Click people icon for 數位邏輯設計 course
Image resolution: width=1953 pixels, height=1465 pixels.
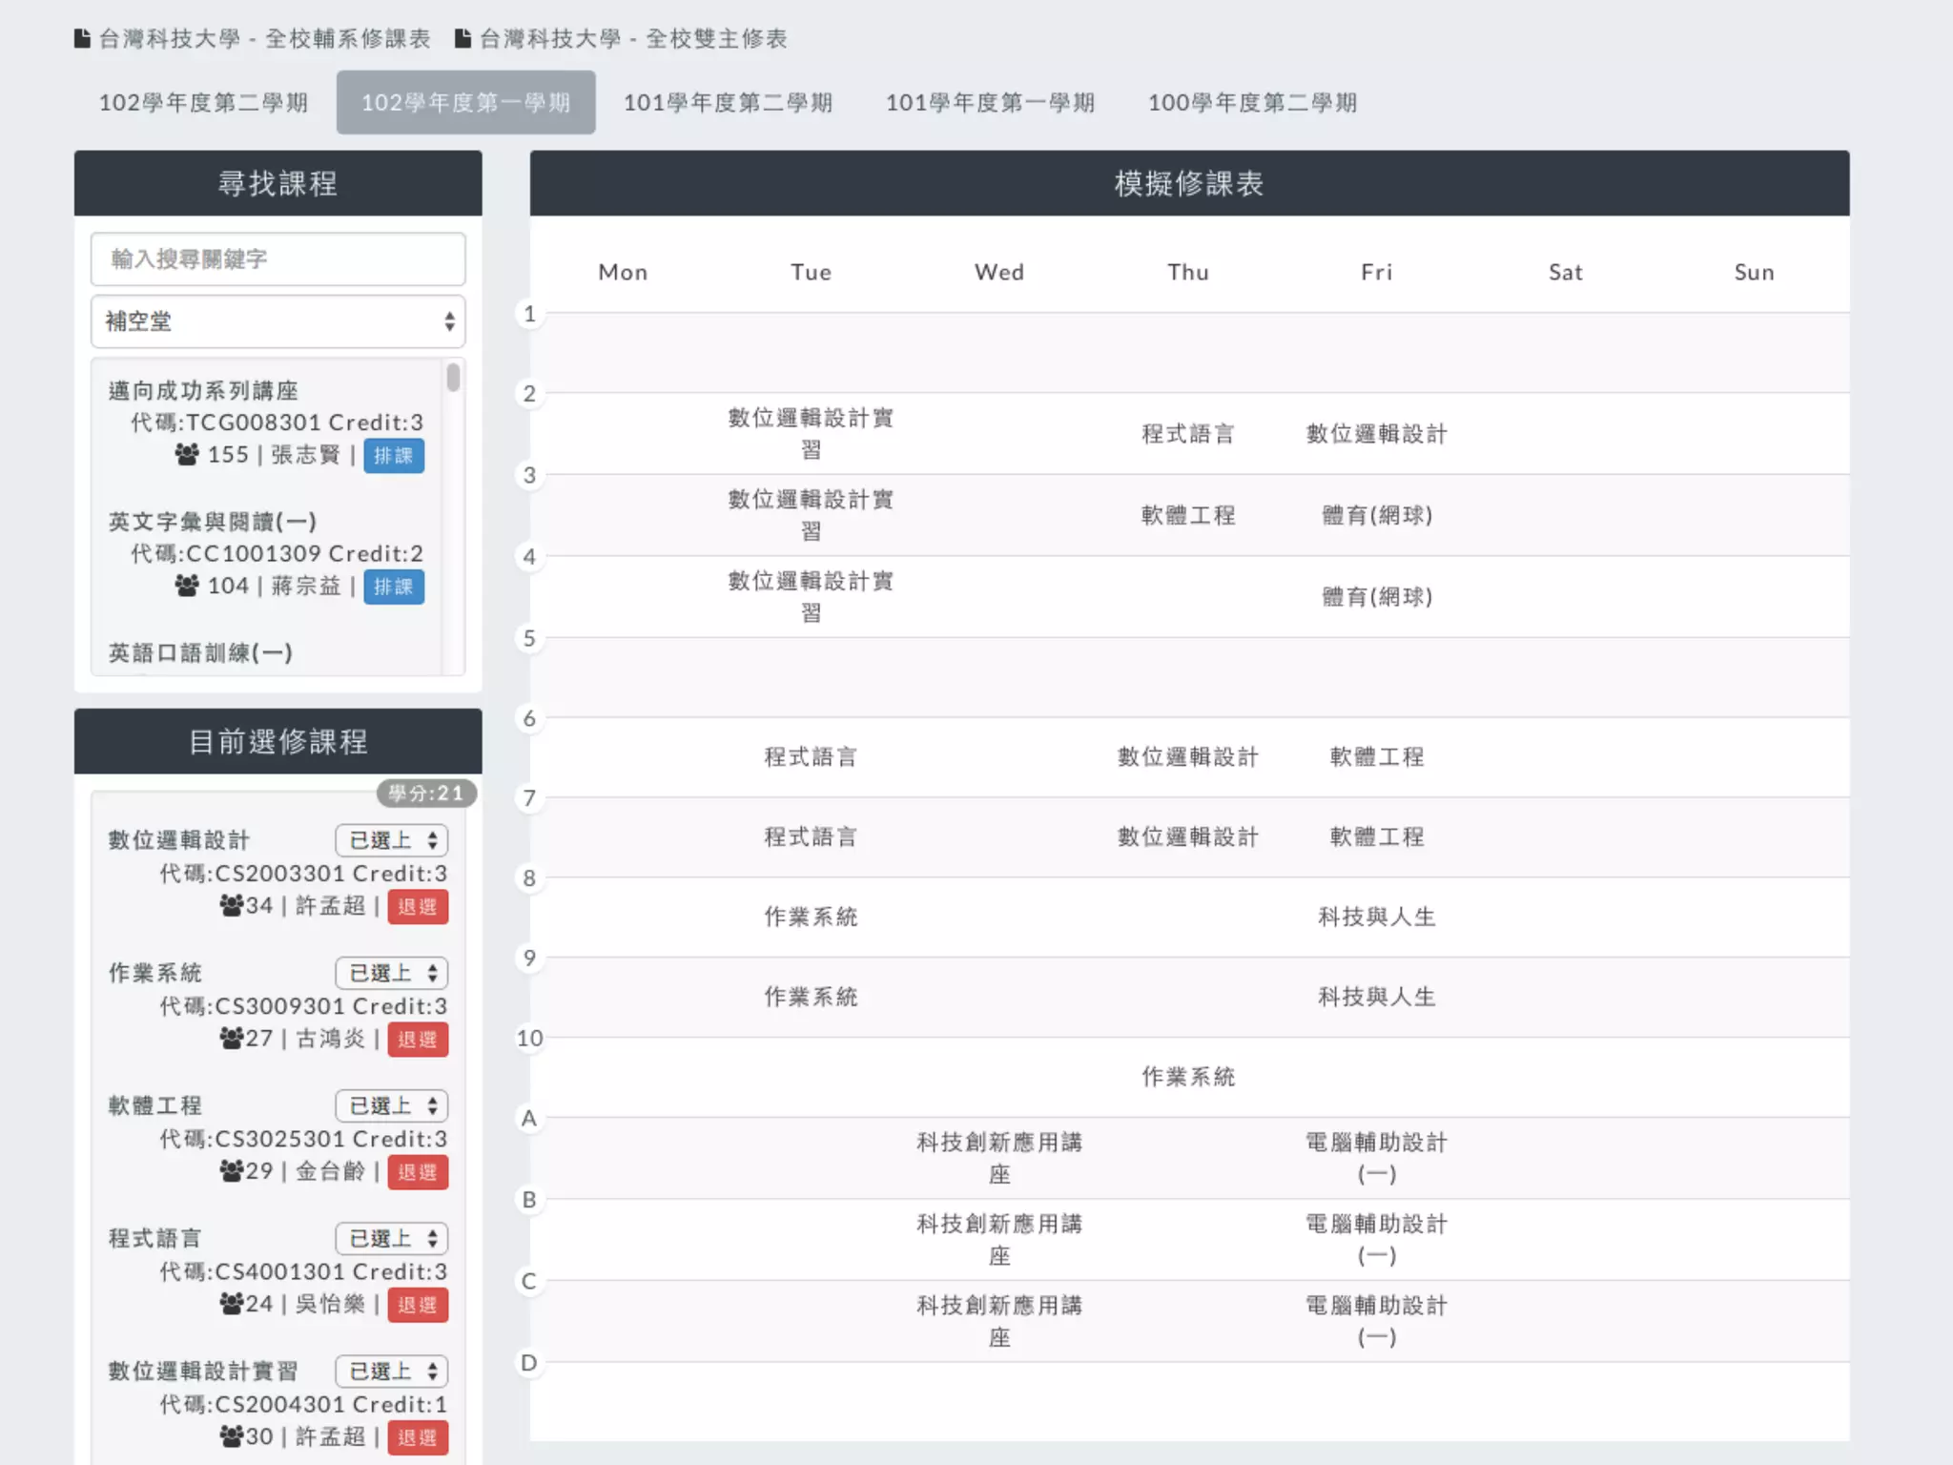(x=231, y=904)
